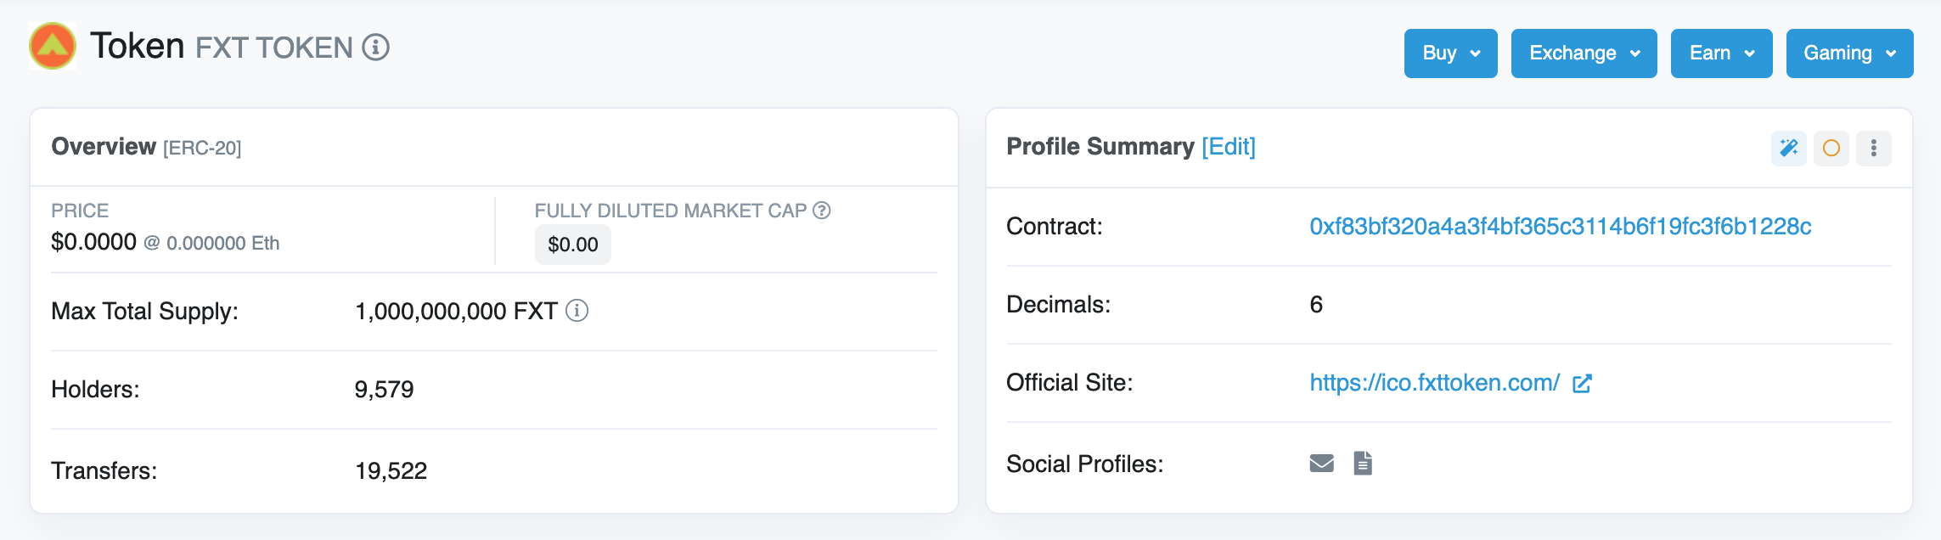Open the Exchange dropdown menu
The image size is (1941, 540).
(x=1584, y=53)
